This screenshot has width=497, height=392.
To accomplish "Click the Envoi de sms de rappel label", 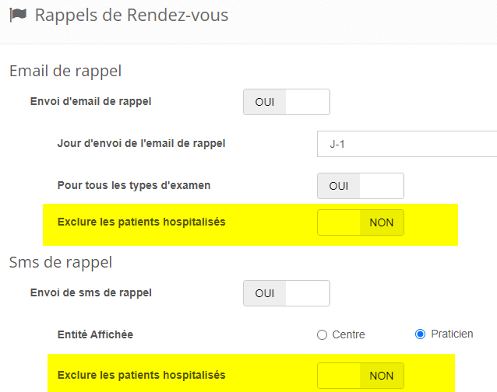I will click(x=90, y=292).
